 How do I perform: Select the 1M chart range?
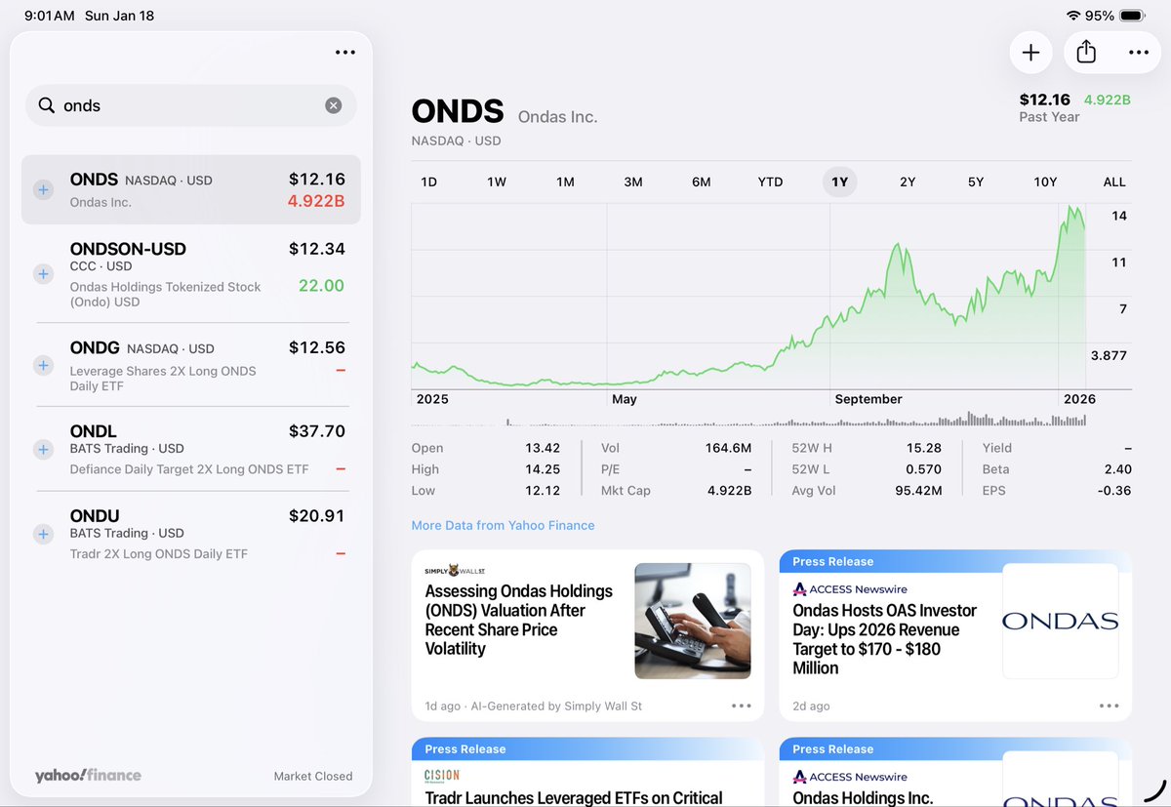point(565,182)
